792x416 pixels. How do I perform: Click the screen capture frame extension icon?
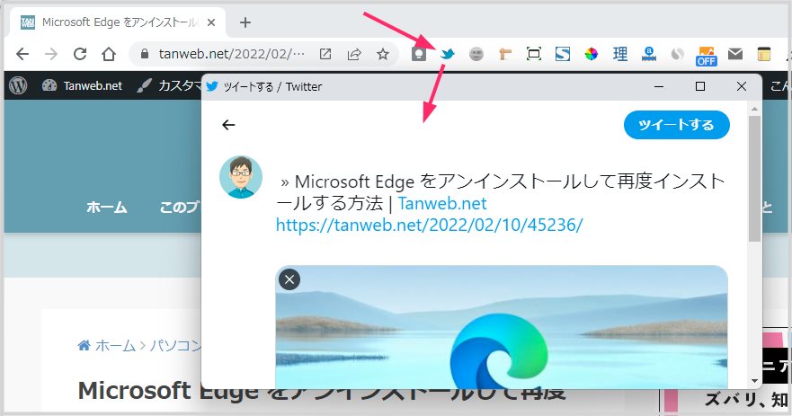[534, 54]
